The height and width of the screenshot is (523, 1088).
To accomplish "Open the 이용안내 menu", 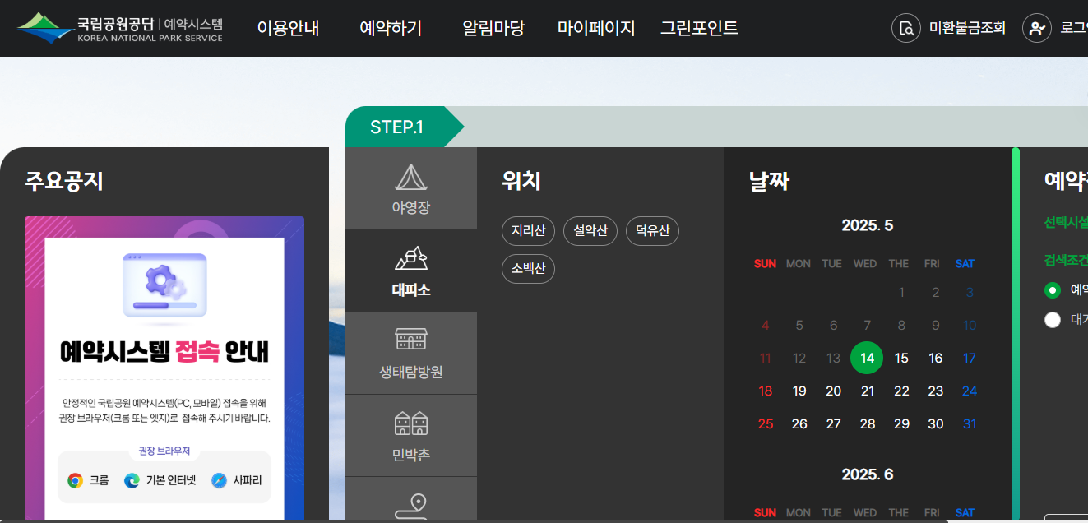I will point(288,27).
